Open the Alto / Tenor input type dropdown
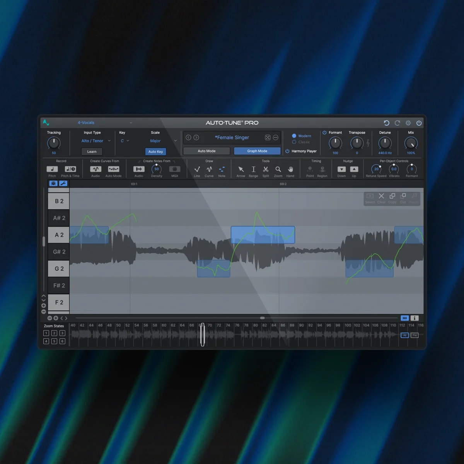The width and height of the screenshot is (464, 464). 96,141
